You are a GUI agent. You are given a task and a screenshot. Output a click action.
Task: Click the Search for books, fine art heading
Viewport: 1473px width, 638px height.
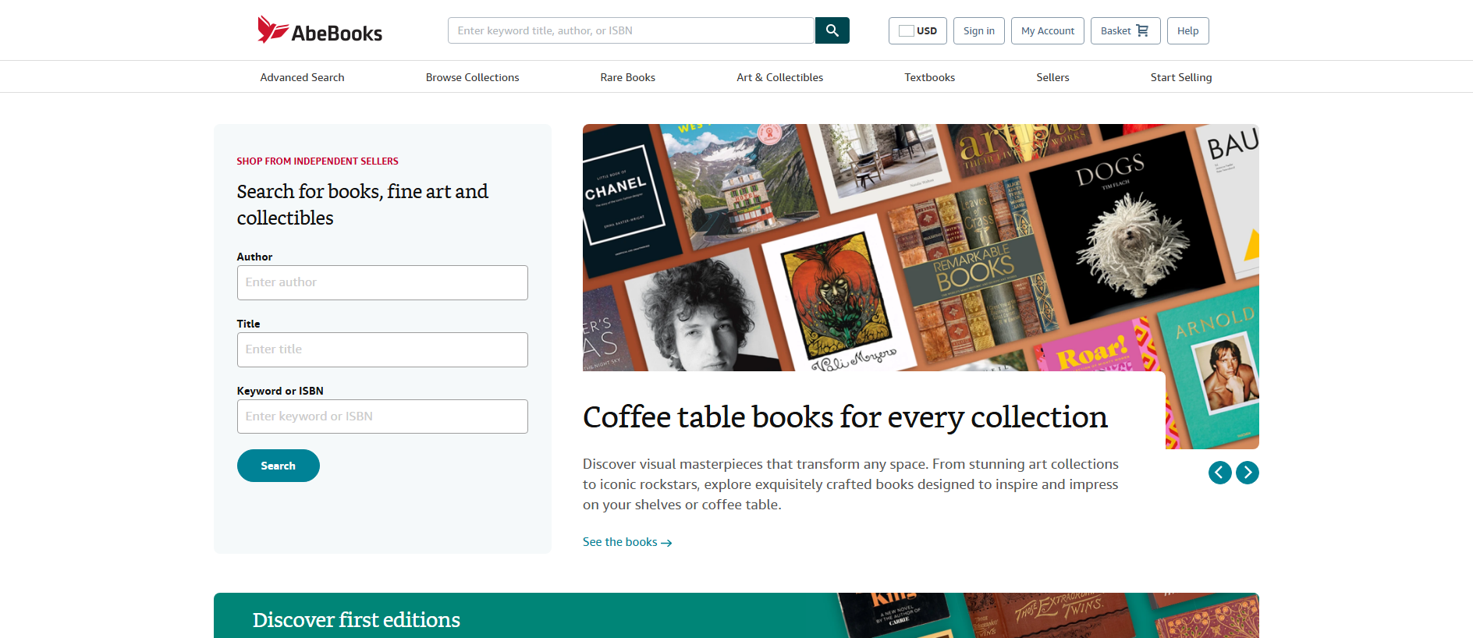pyautogui.click(x=363, y=204)
